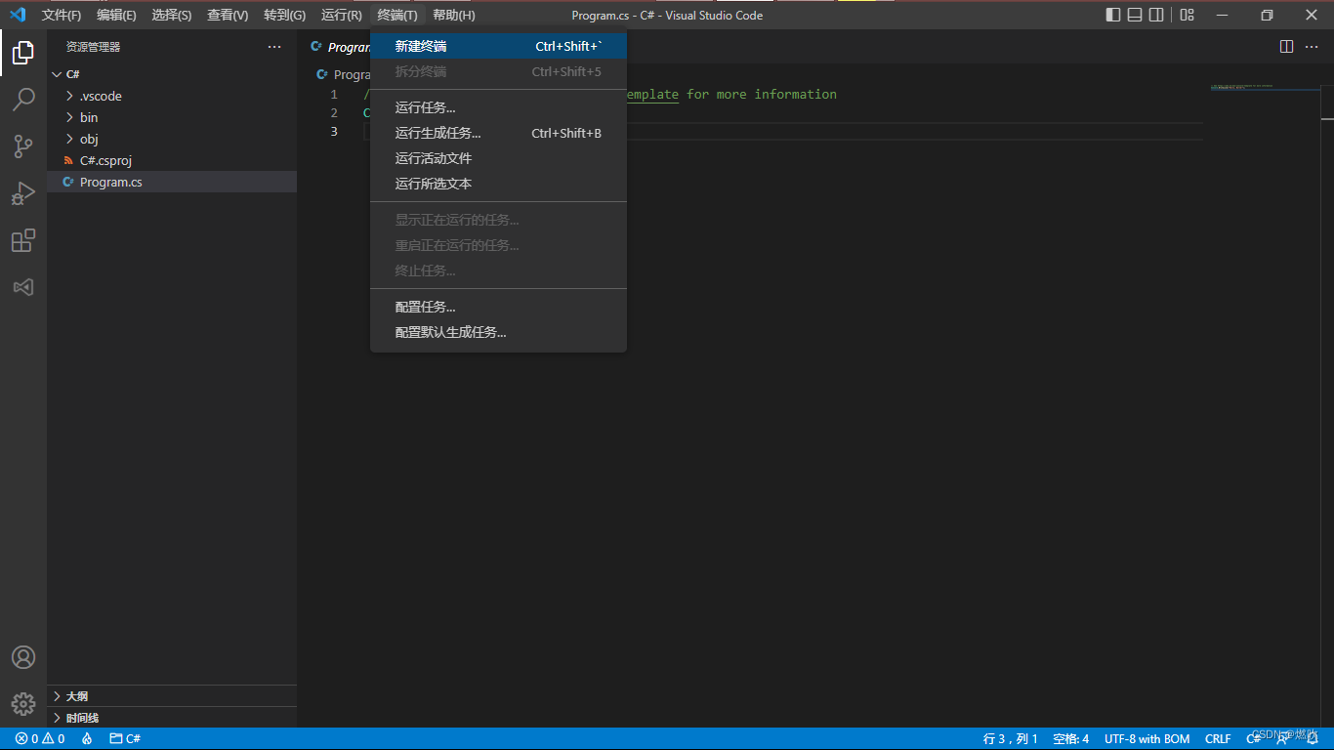This screenshot has width=1334, height=750.
Task: Open notifications bell in status bar
Action: pos(1313,739)
